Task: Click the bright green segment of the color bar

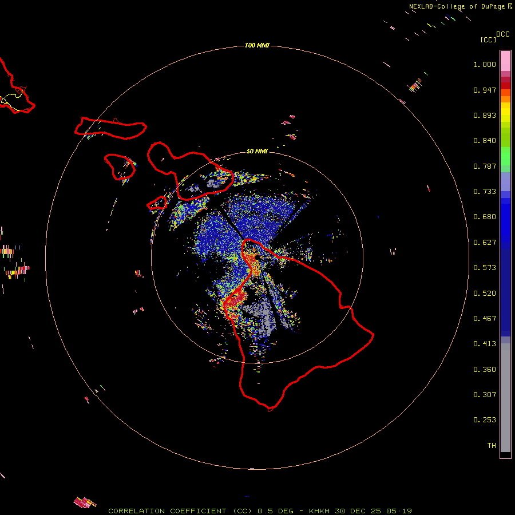Action: tap(505, 156)
